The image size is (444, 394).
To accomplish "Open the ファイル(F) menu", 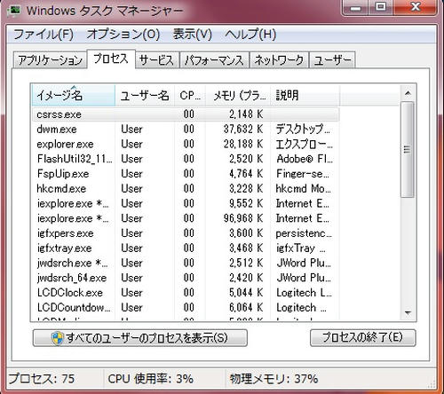I will pyautogui.click(x=44, y=35).
